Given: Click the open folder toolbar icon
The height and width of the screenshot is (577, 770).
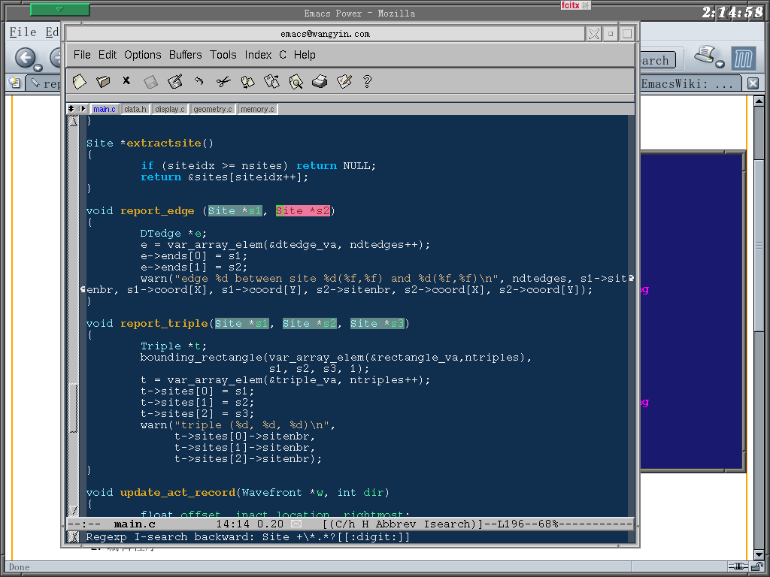Looking at the screenshot, I should [x=103, y=81].
